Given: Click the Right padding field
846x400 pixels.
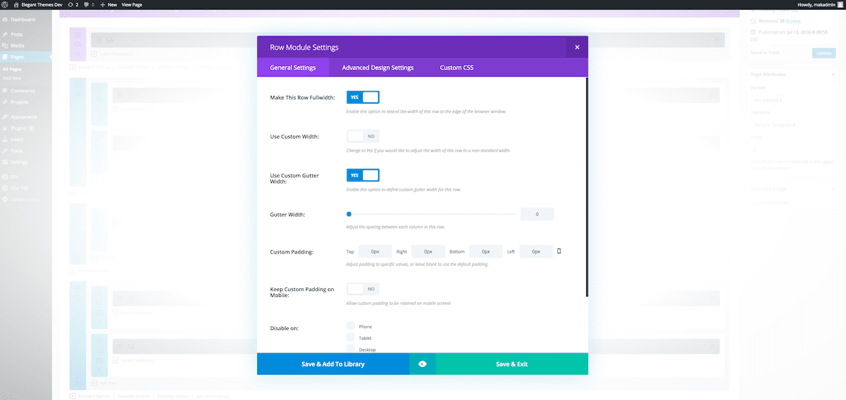Looking at the screenshot, I should click(x=428, y=251).
